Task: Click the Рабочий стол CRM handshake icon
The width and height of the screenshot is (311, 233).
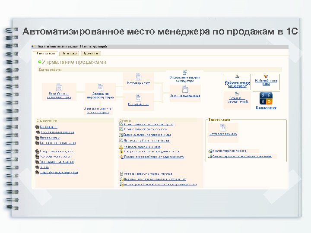Action: [266, 76]
